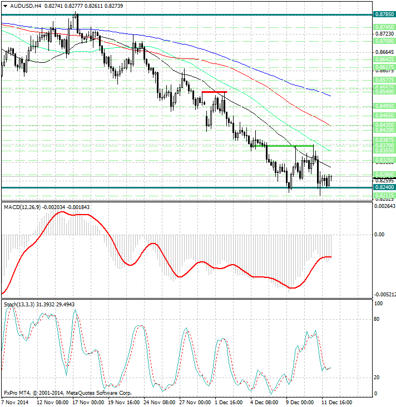Click the Stochastic 80 level scale label

pos(378,319)
